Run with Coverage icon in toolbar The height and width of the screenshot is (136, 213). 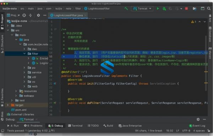[x=170, y=8]
